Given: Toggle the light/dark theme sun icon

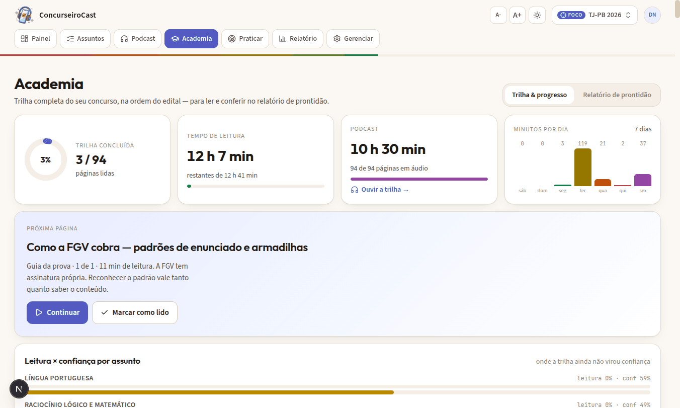Looking at the screenshot, I should [x=537, y=15].
